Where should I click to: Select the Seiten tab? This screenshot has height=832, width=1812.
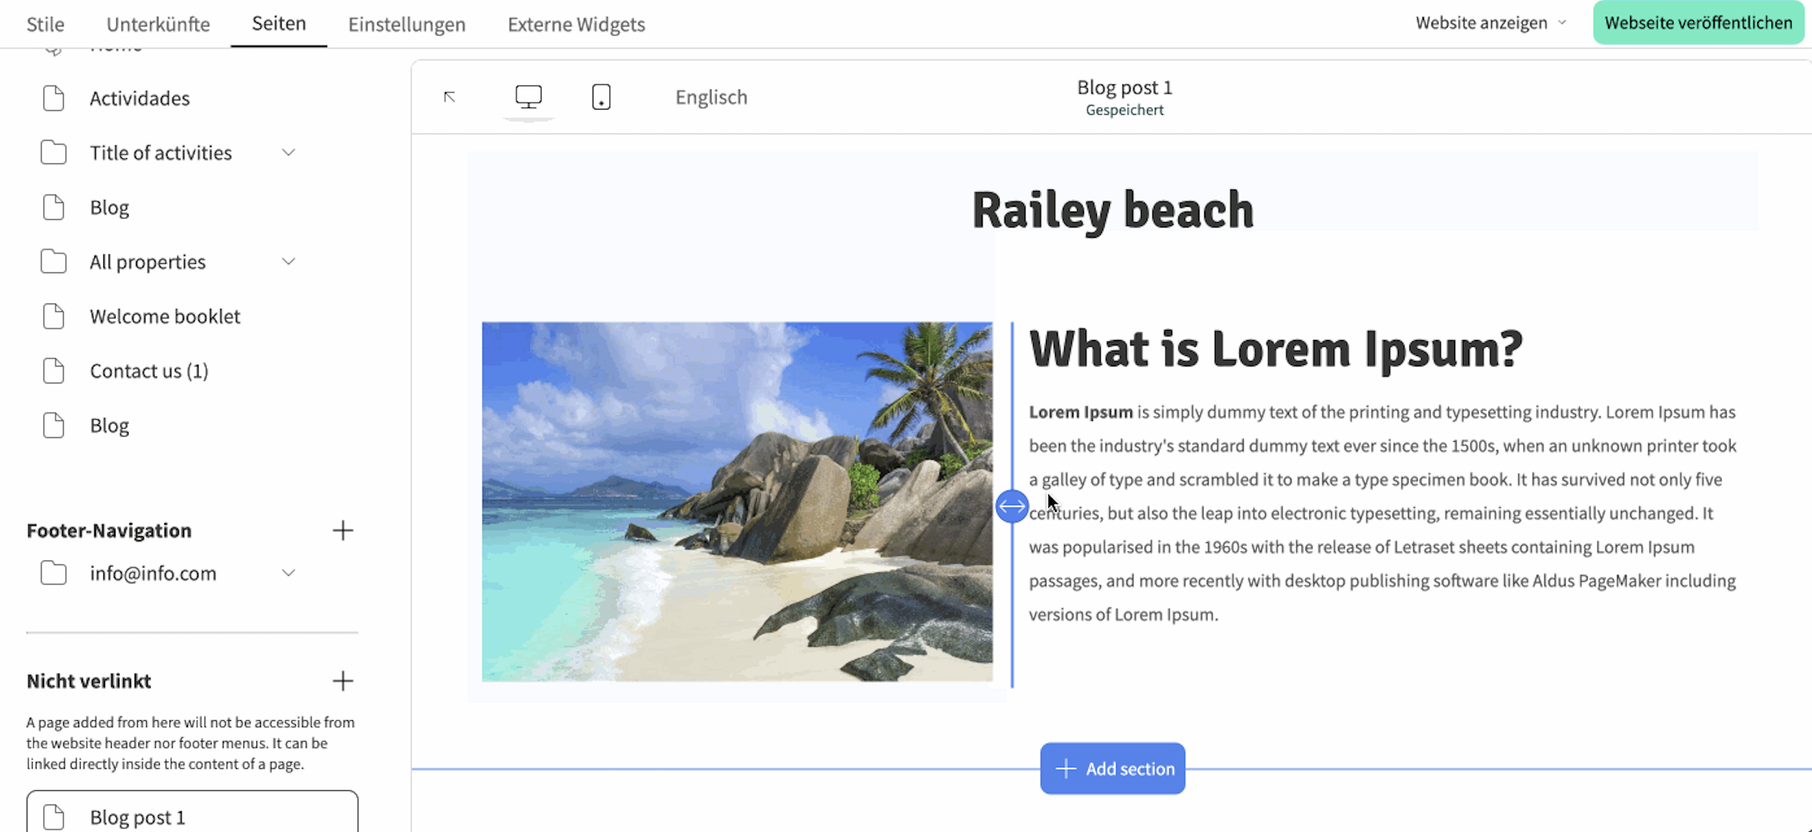pos(279,23)
